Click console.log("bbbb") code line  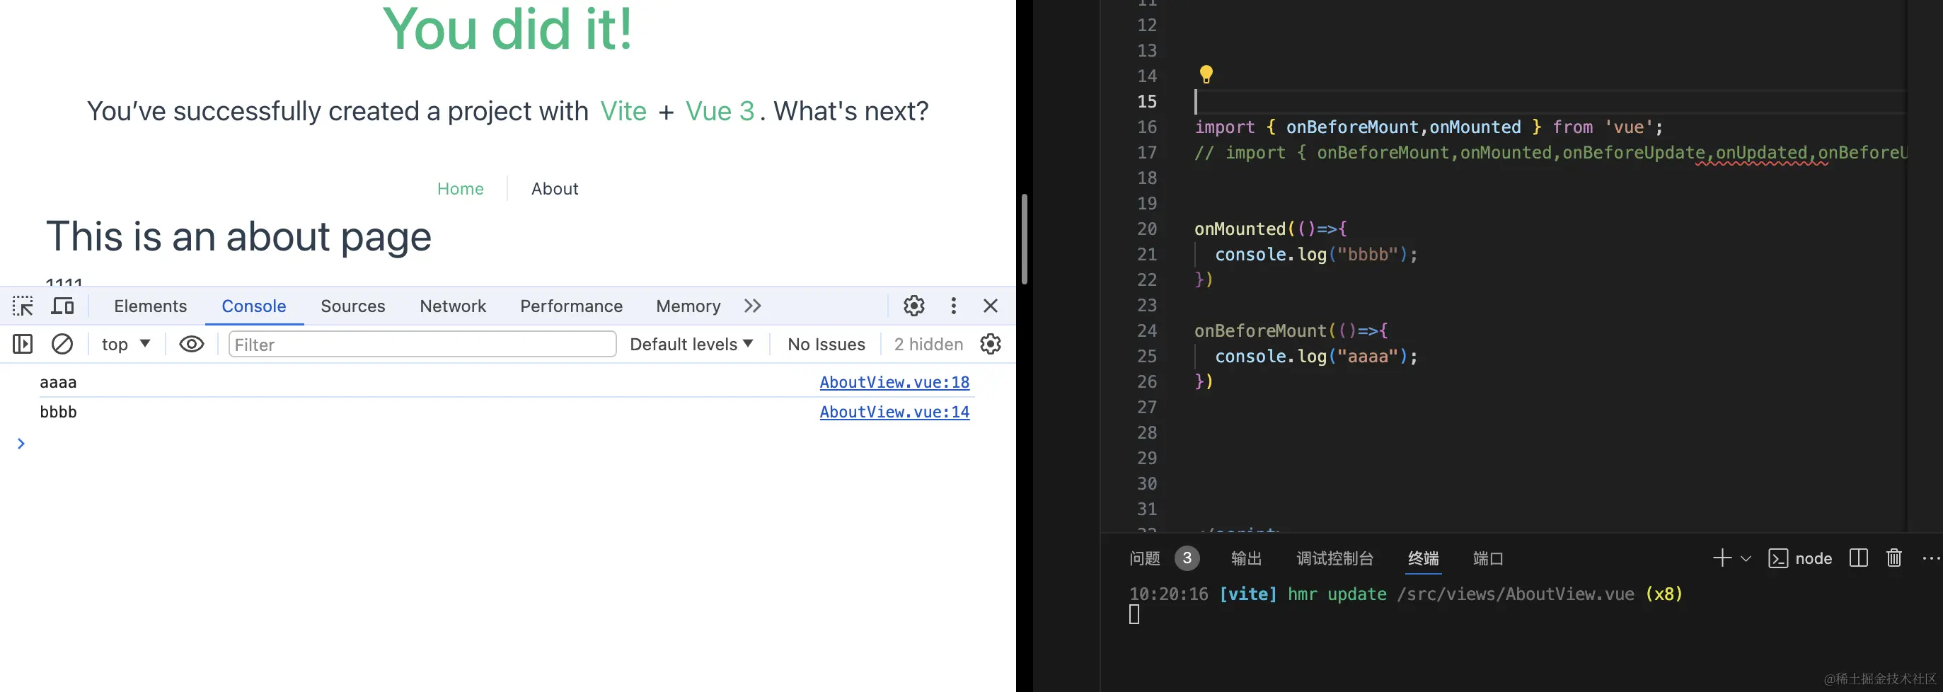click(1316, 254)
